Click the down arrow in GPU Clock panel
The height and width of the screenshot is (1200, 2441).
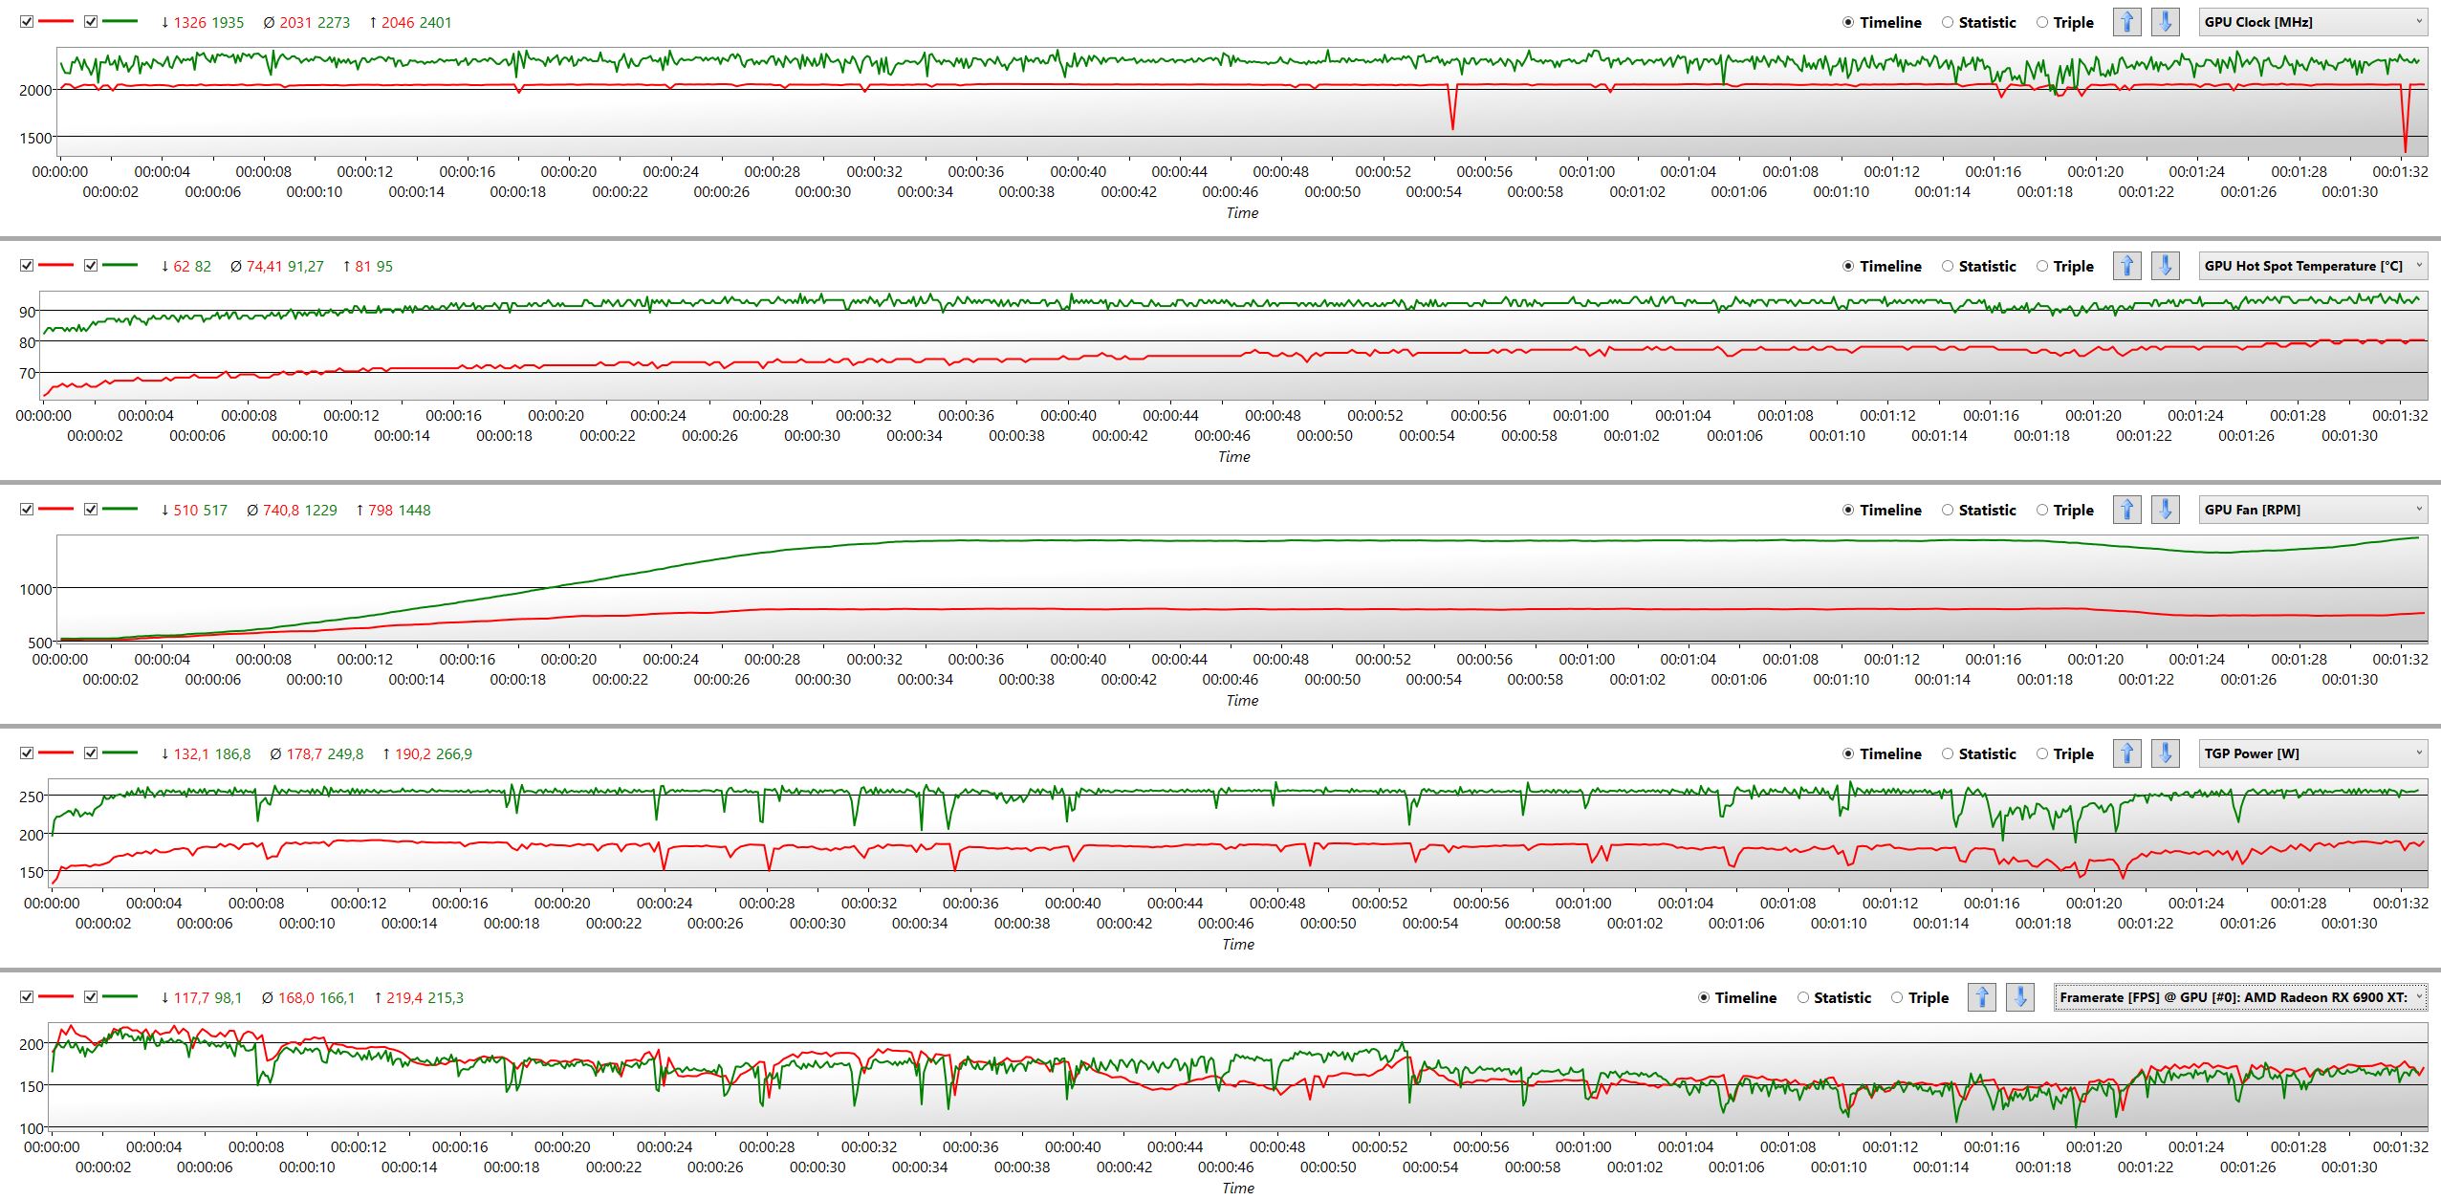(x=2166, y=22)
